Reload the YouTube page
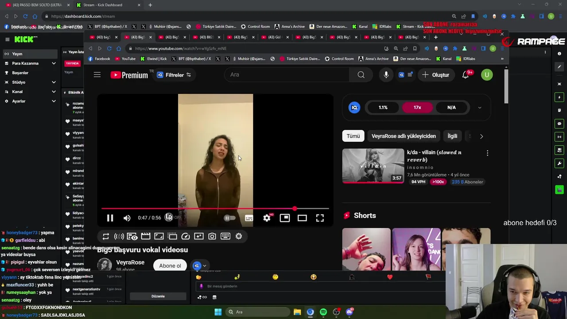The width and height of the screenshot is (567, 319). 109,48
